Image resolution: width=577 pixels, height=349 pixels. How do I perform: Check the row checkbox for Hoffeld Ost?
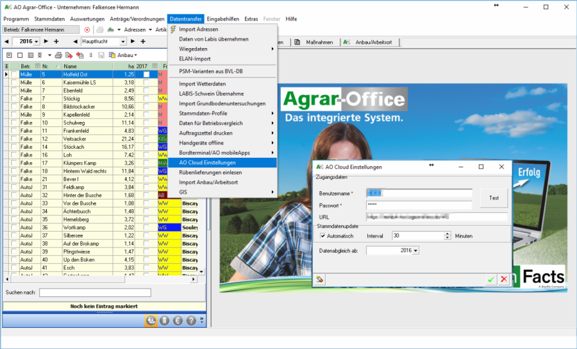[x=14, y=74]
